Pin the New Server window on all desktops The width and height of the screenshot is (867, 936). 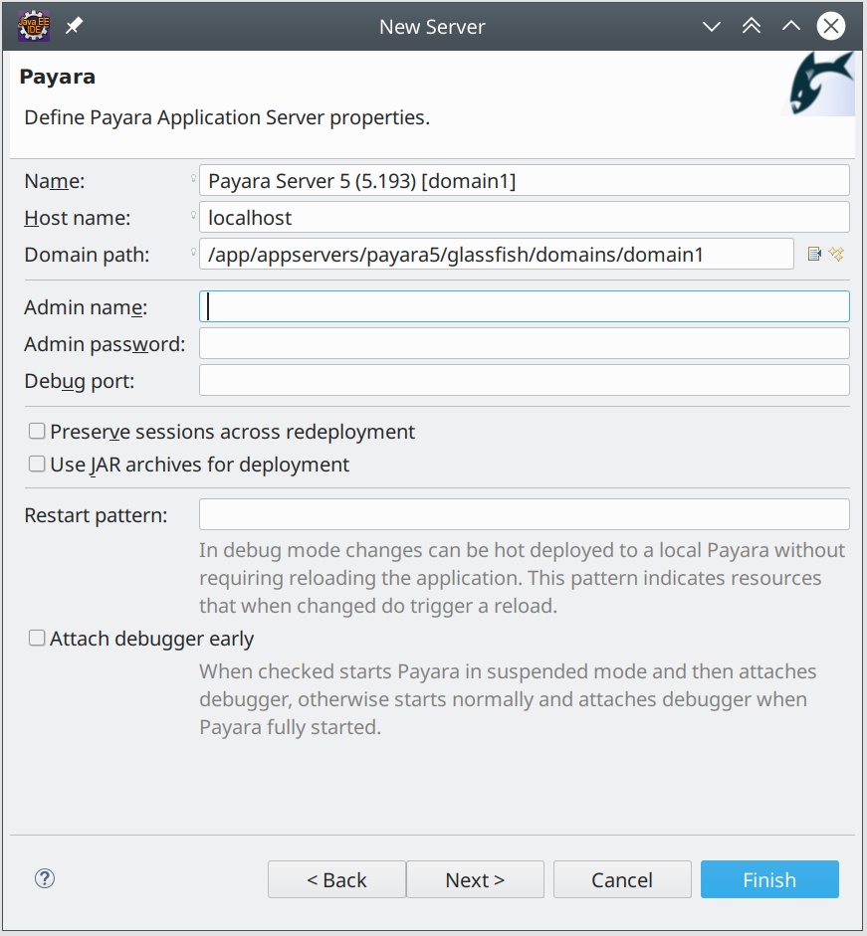click(74, 26)
